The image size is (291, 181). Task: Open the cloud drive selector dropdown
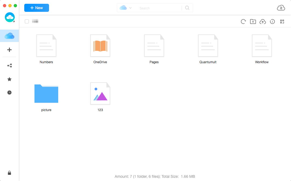click(126, 8)
